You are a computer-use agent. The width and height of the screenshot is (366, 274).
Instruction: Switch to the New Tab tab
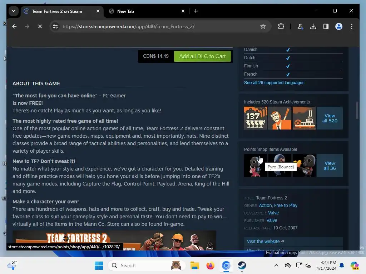(125, 11)
